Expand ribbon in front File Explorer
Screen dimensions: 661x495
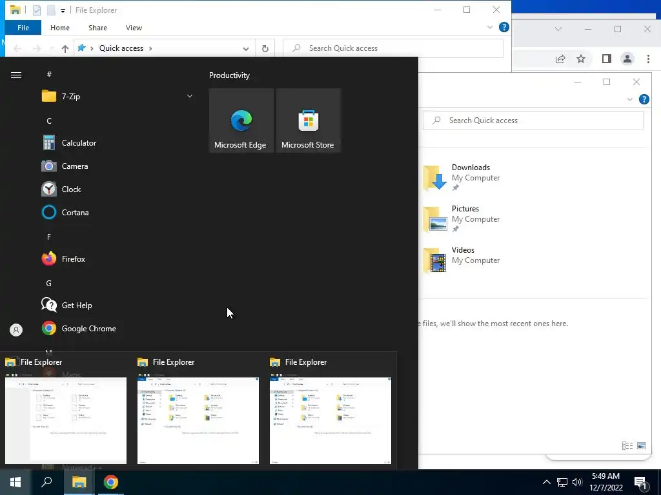pos(490,27)
